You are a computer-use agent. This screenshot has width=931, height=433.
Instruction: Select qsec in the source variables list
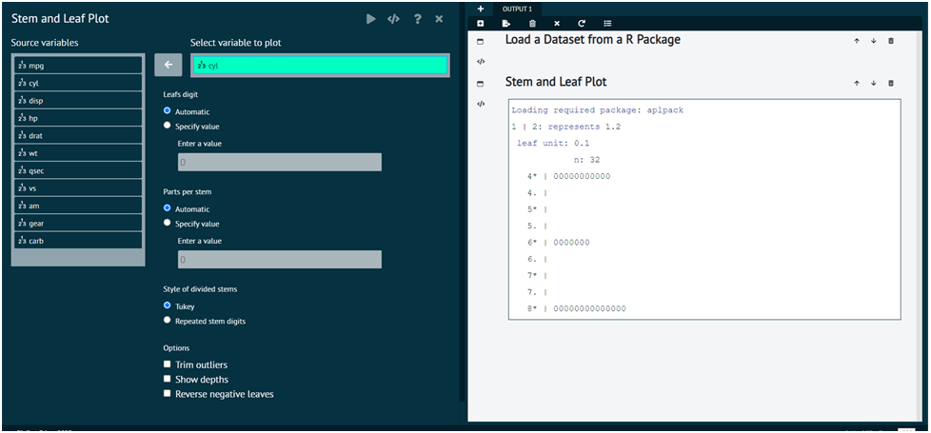78,170
